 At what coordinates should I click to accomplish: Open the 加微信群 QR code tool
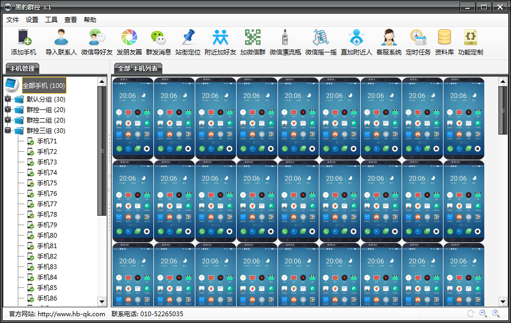[253, 38]
